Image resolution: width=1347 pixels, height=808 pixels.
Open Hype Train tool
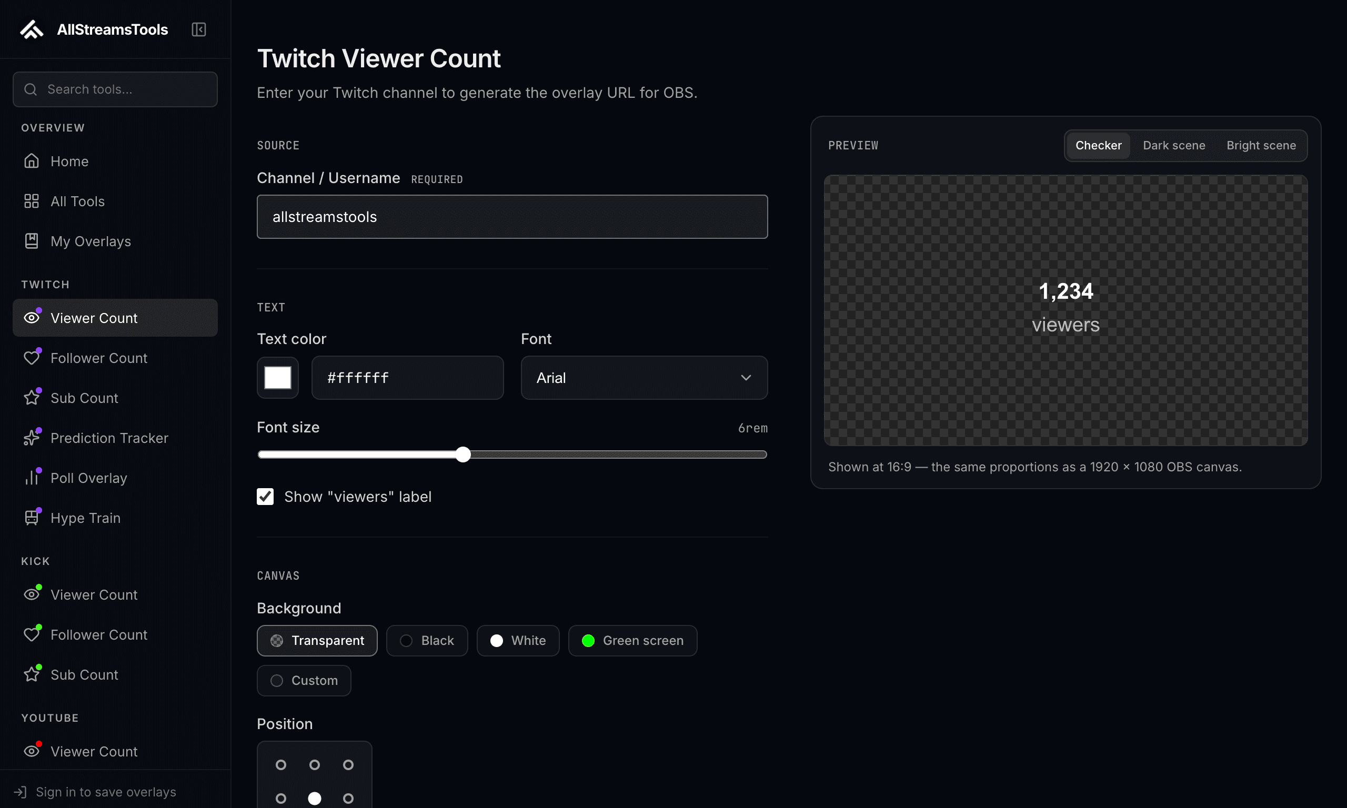pos(115,517)
